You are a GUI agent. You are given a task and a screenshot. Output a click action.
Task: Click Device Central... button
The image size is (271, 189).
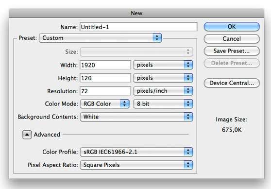232,83
